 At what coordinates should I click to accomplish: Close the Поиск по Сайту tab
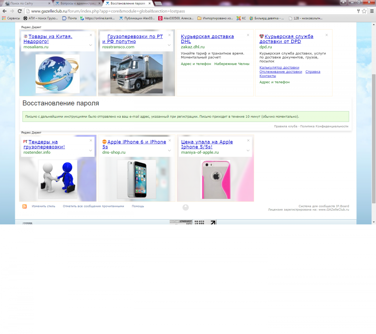50,3
